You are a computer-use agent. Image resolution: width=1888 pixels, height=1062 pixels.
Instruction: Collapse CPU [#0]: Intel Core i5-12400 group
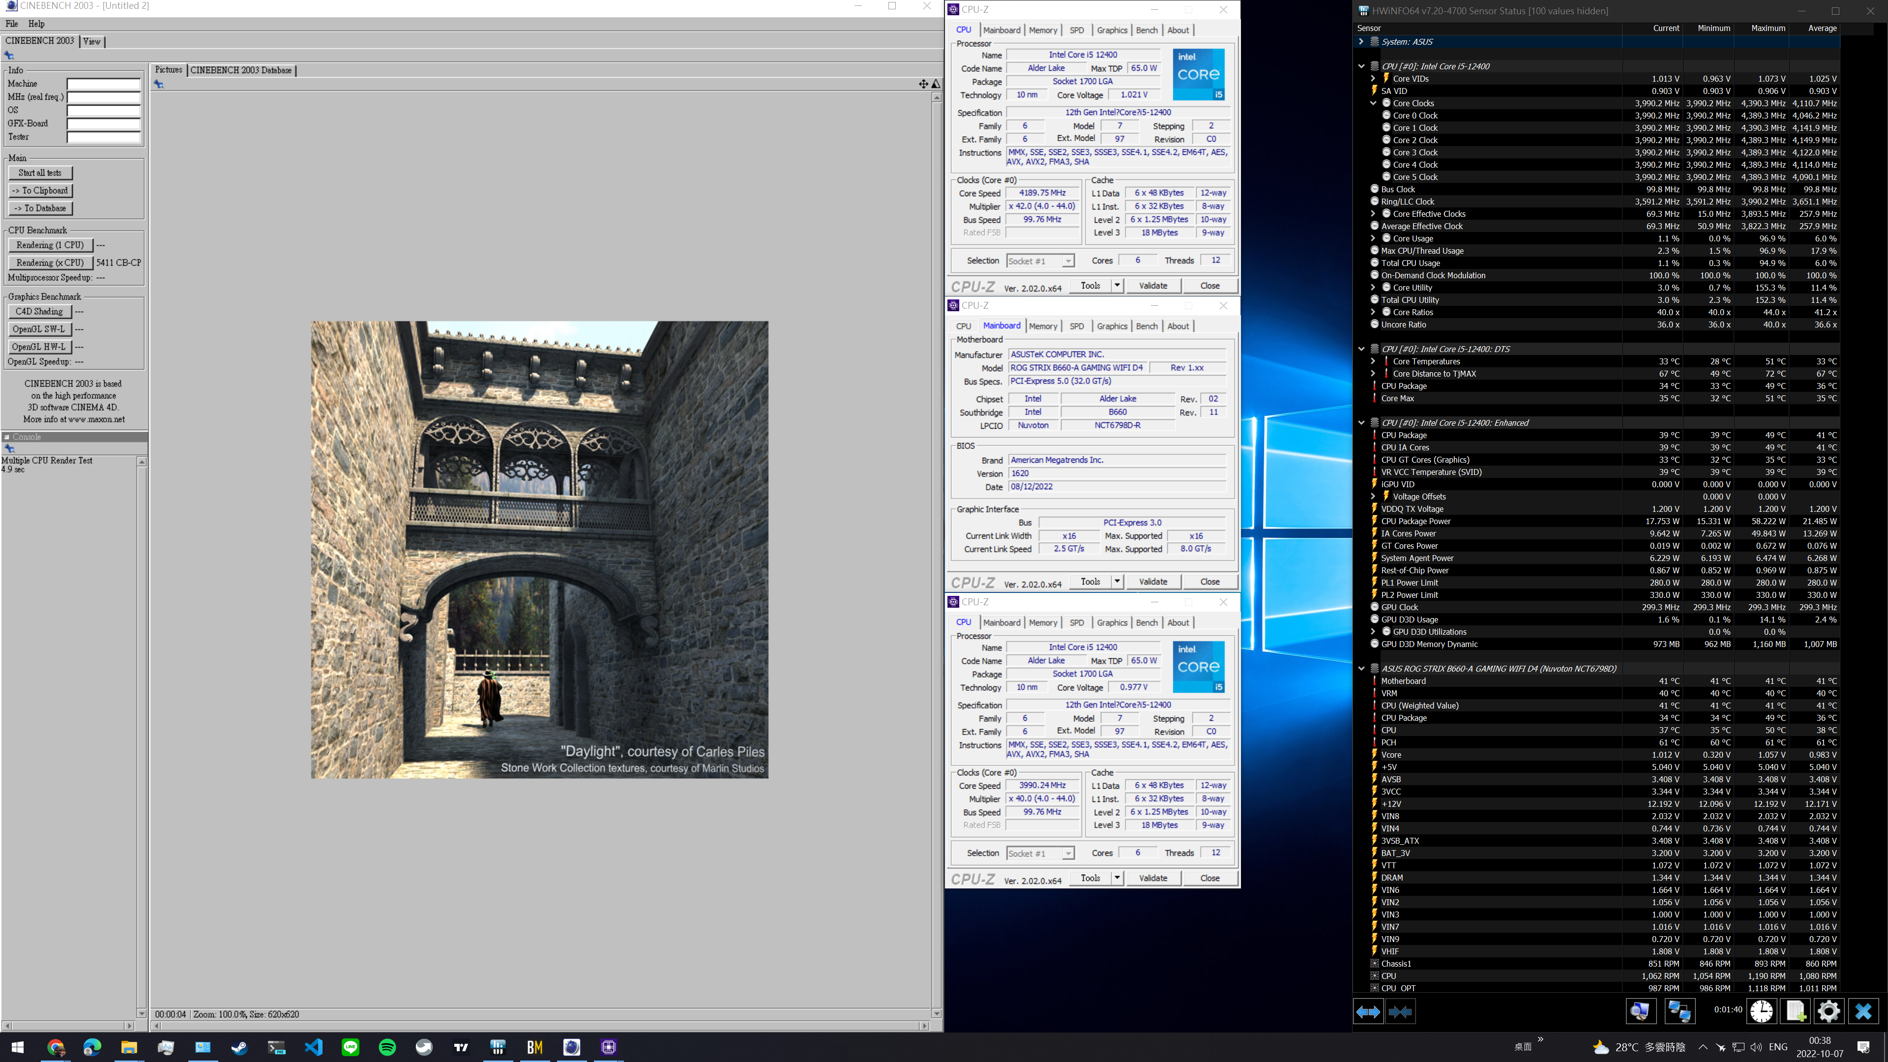[1361, 66]
